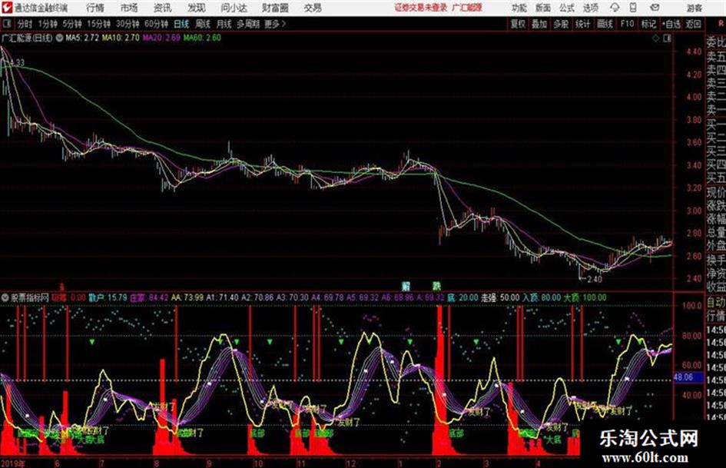726x468 pixels.
Task: Click the 叠加 overlay button
Action: 539,24
